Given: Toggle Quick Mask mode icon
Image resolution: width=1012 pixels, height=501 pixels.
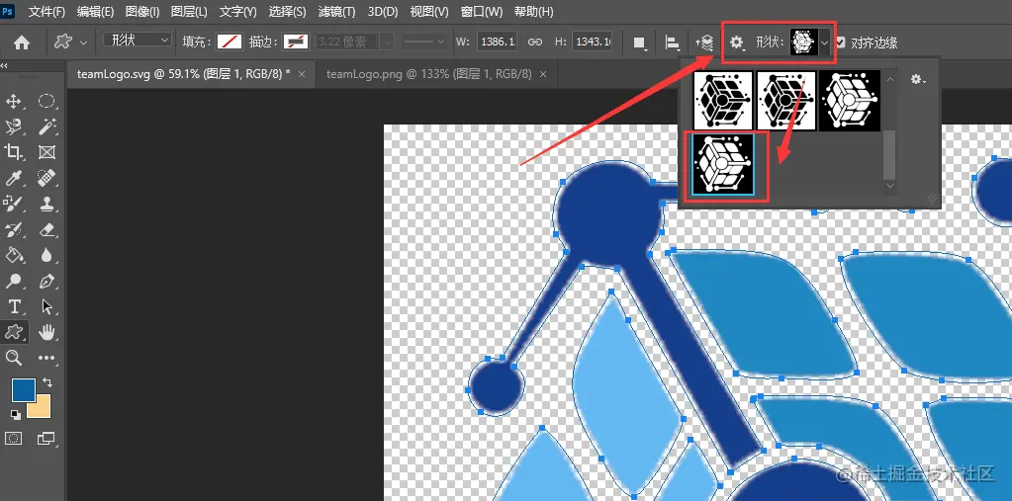Looking at the screenshot, I should 14,439.
